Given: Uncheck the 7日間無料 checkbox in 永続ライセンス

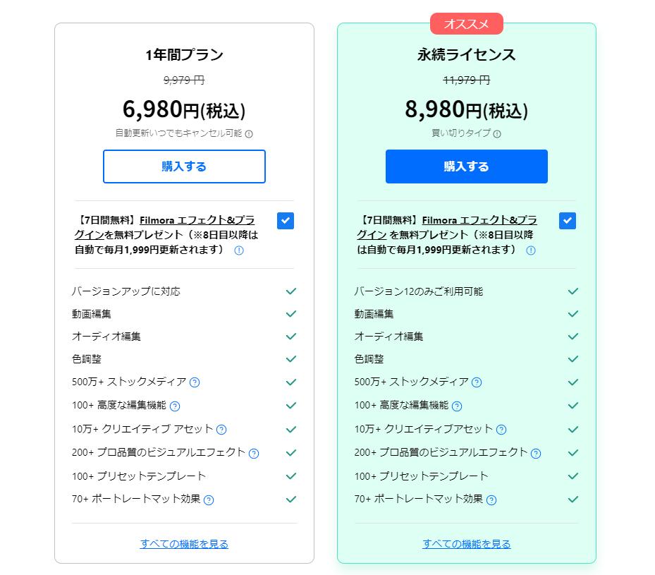Looking at the screenshot, I should click(x=568, y=220).
